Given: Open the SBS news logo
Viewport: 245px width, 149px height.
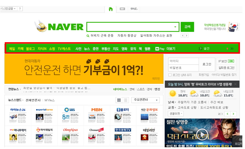Looking at the screenshot, I should (70, 110).
